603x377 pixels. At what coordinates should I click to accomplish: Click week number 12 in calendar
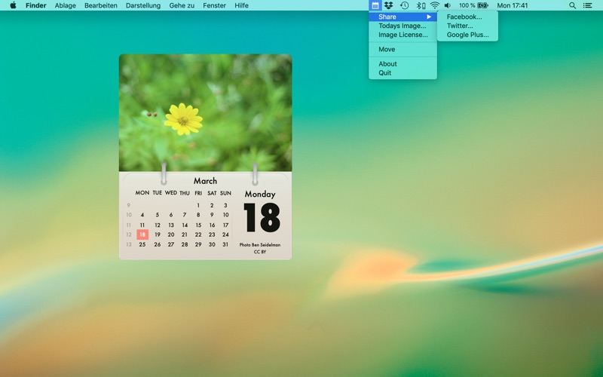tap(128, 234)
